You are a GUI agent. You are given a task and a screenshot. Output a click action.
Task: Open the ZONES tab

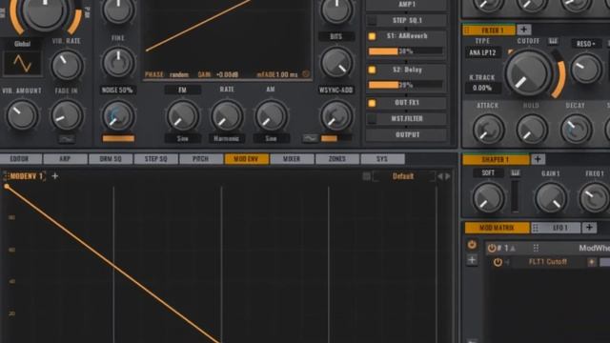pyautogui.click(x=336, y=159)
